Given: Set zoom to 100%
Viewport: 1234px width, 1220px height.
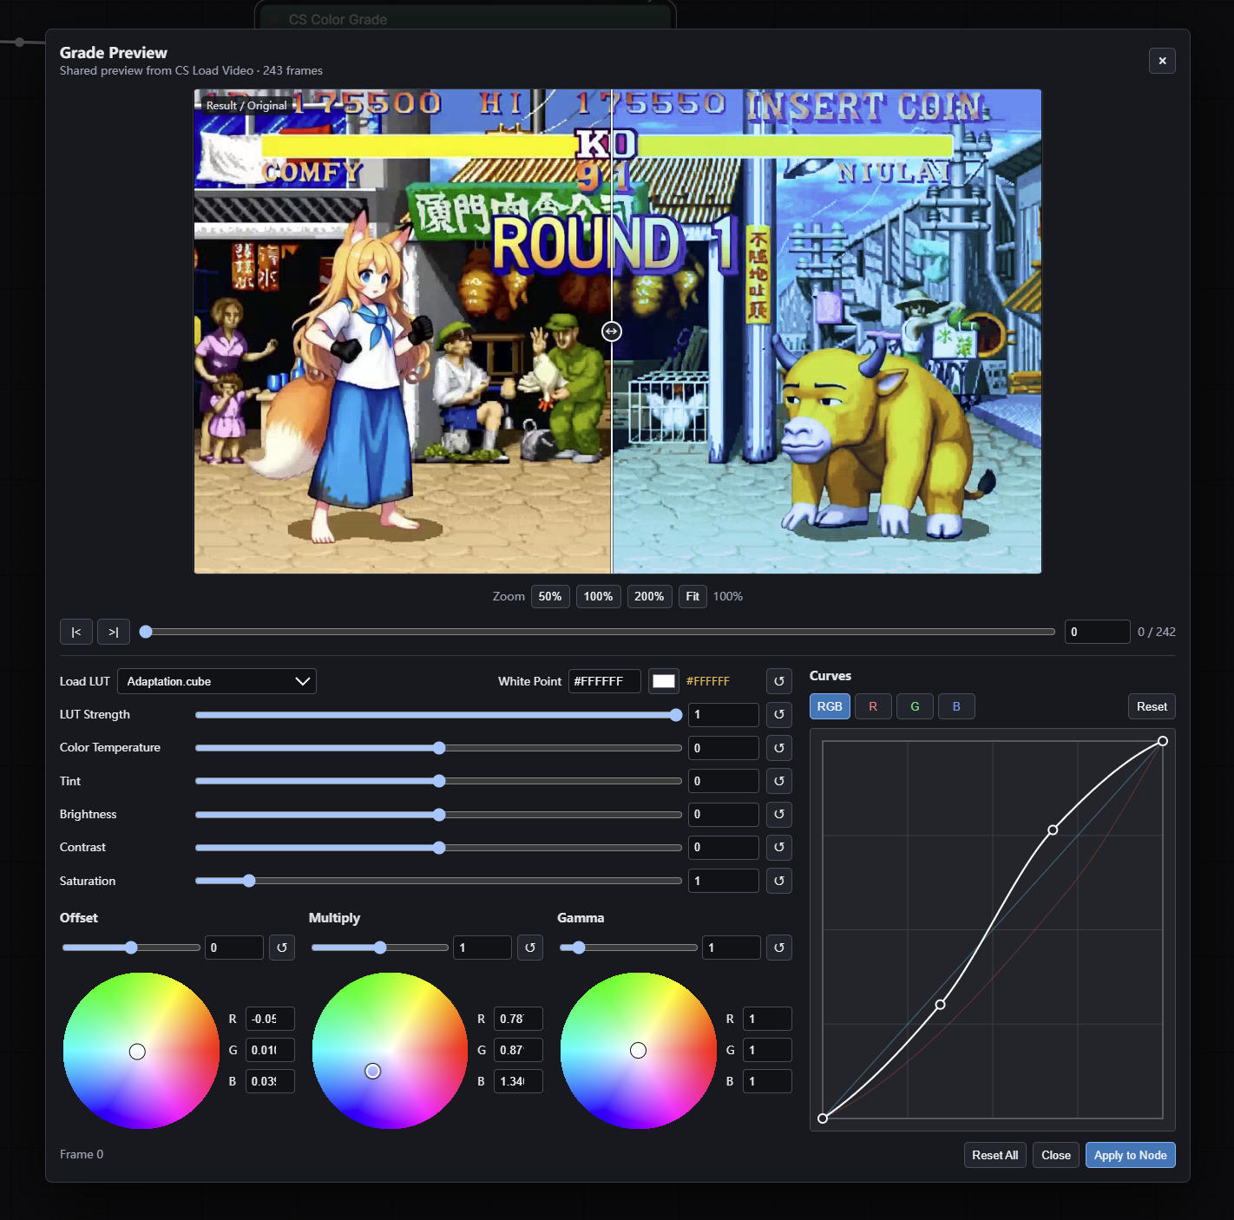Looking at the screenshot, I should coord(598,597).
